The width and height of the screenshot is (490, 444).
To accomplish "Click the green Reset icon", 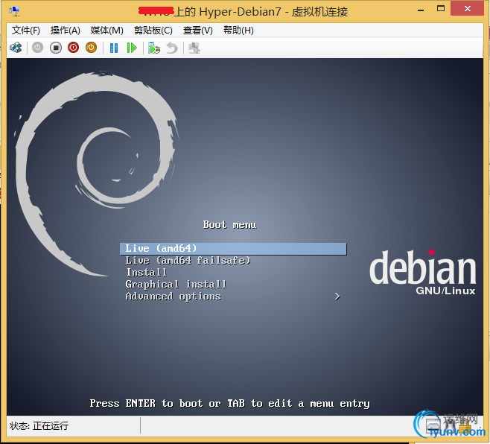I will point(132,48).
